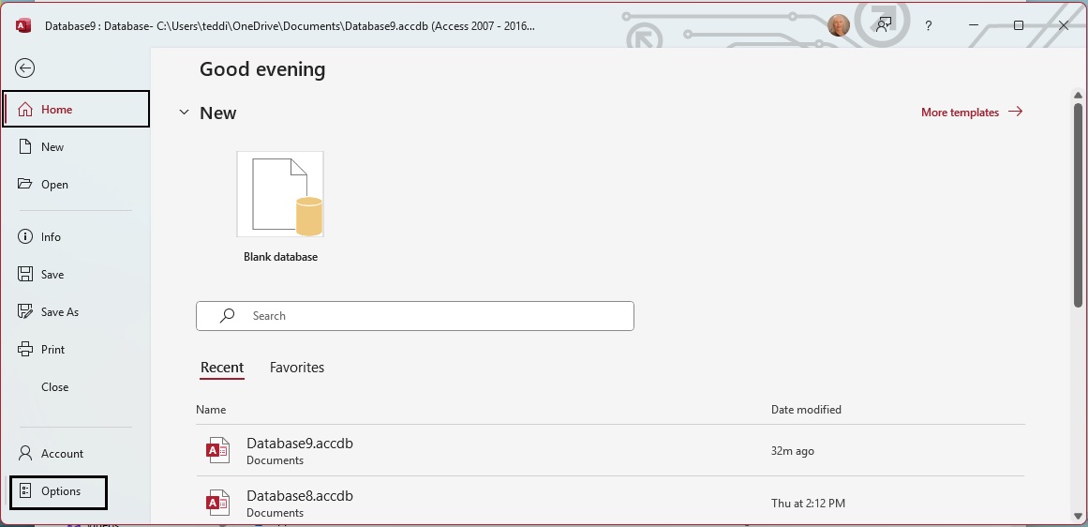Viewport: 1088px width, 527px height.
Task: Click the Blank database template thumbnail
Action: pyautogui.click(x=280, y=194)
